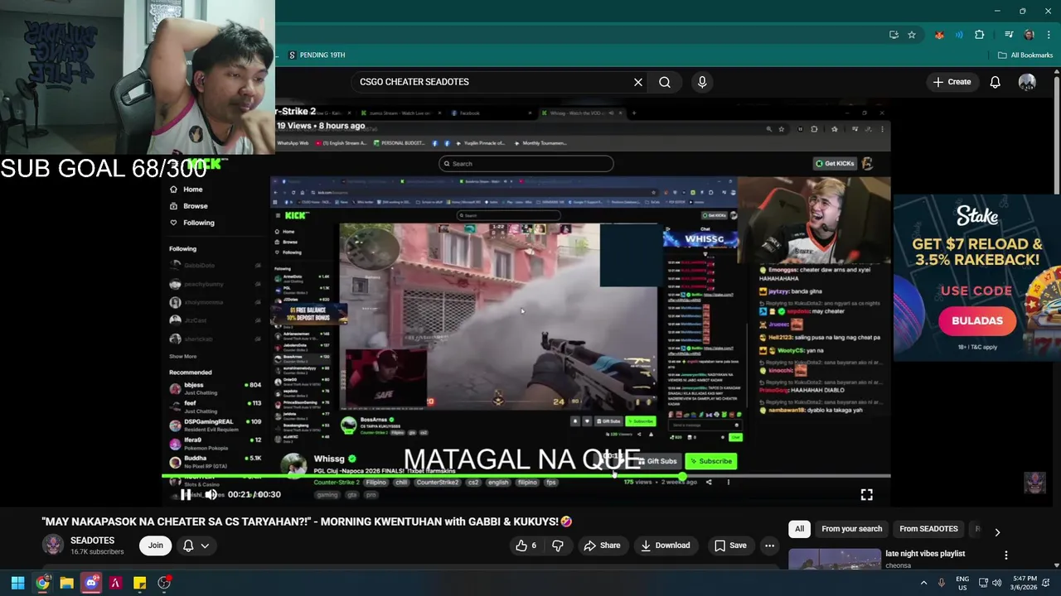Bookmark this tab with the star icon

point(912,35)
